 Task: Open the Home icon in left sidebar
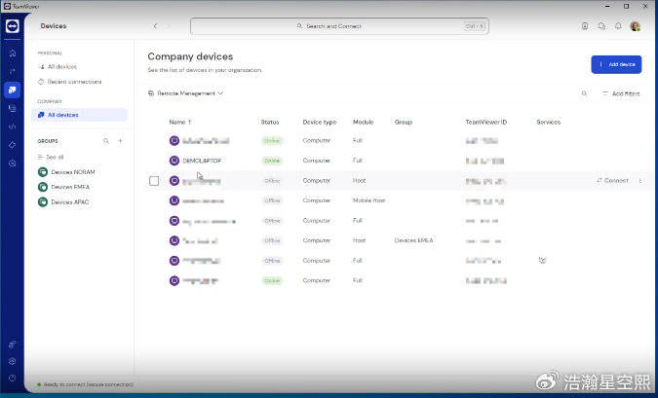point(12,54)
